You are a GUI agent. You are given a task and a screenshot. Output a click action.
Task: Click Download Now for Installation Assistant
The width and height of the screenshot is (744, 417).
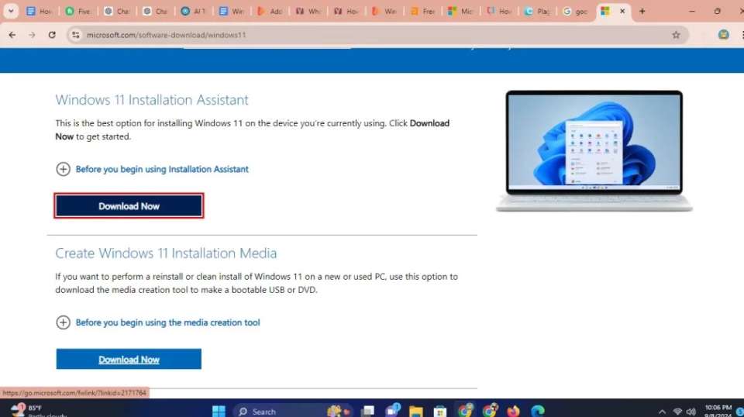[129, 206]
